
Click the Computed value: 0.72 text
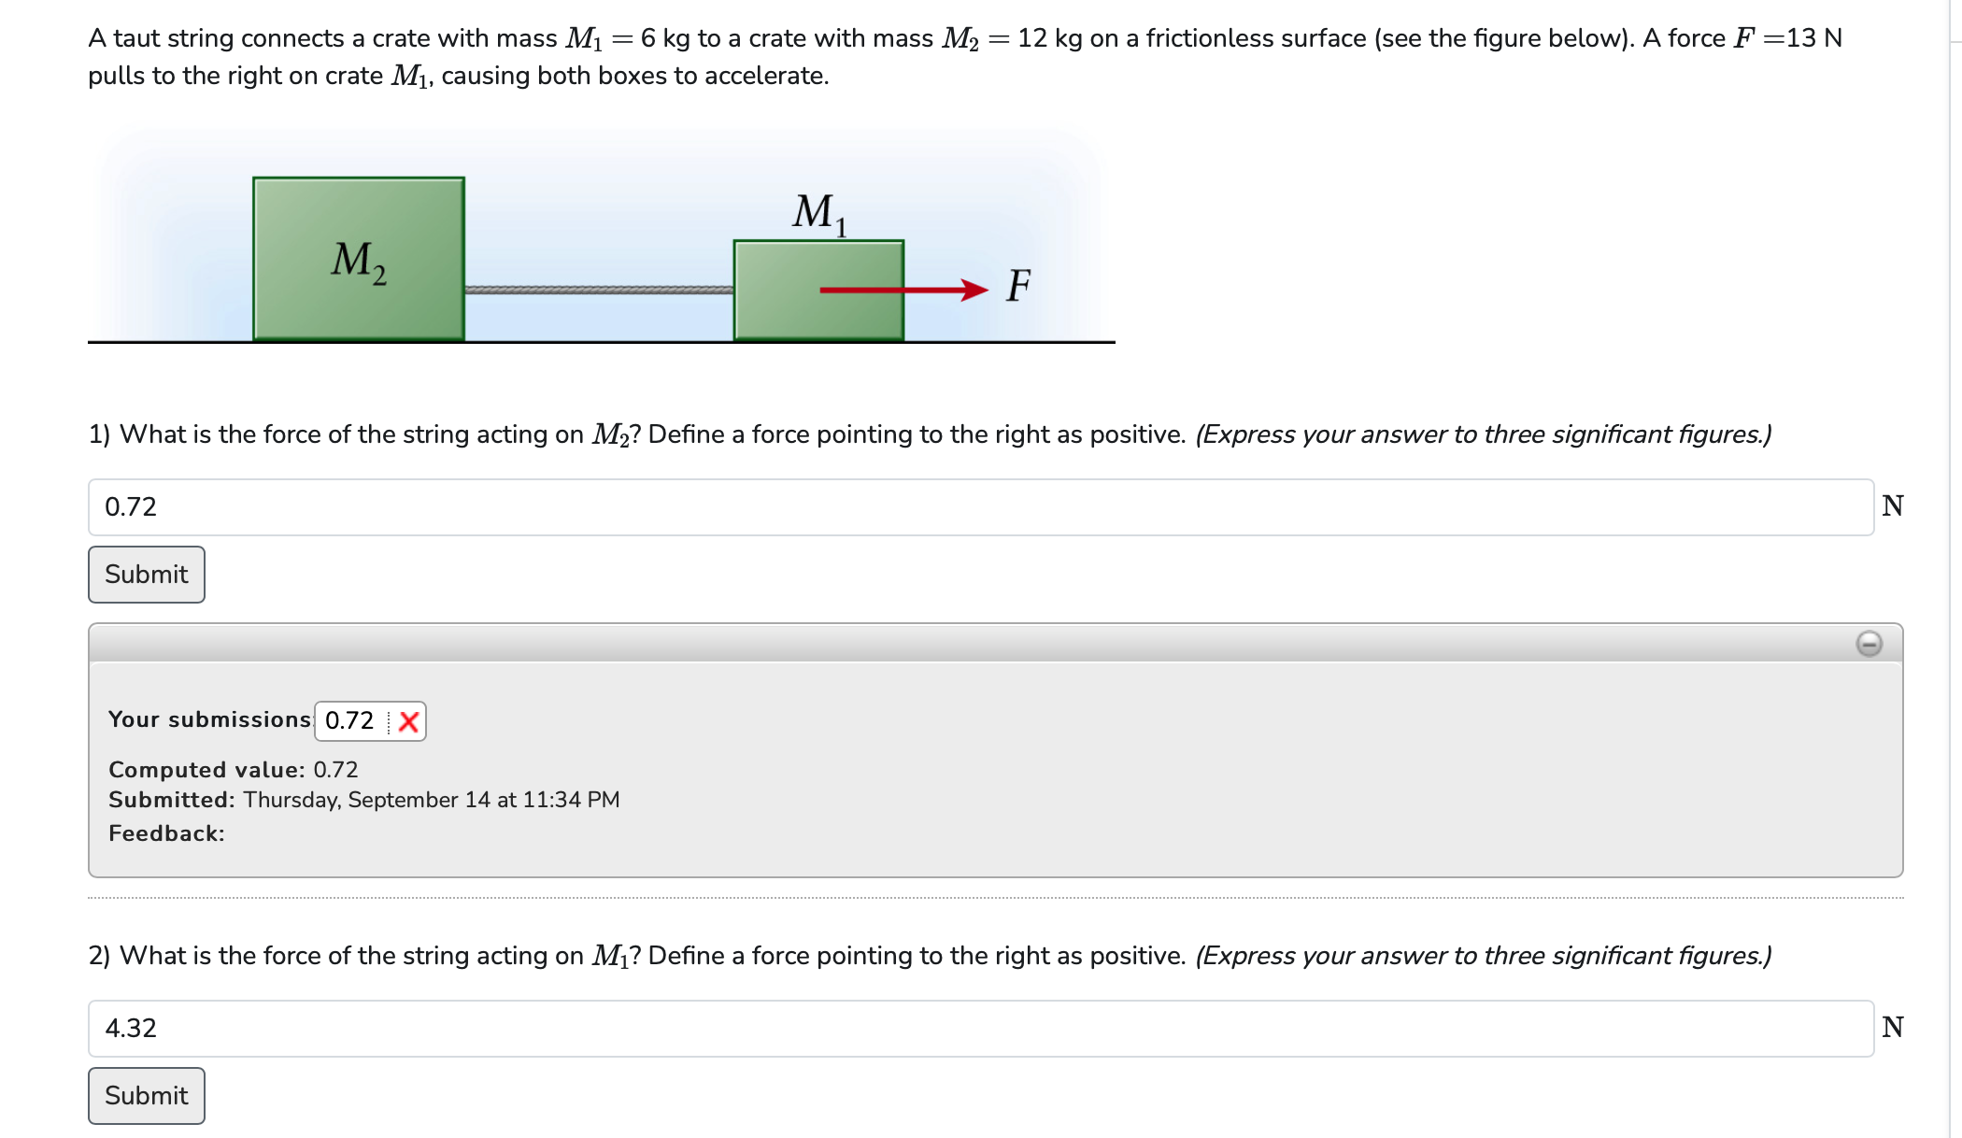[232, 770]
